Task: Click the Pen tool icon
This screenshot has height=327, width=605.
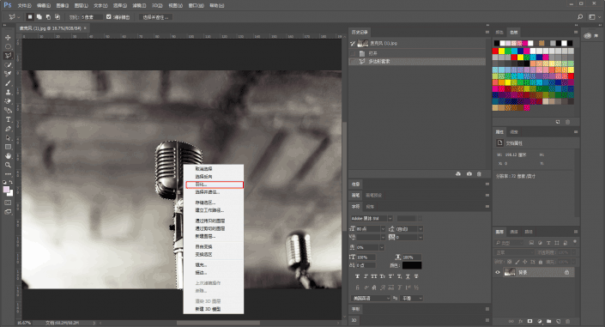Action: [8, 129]
